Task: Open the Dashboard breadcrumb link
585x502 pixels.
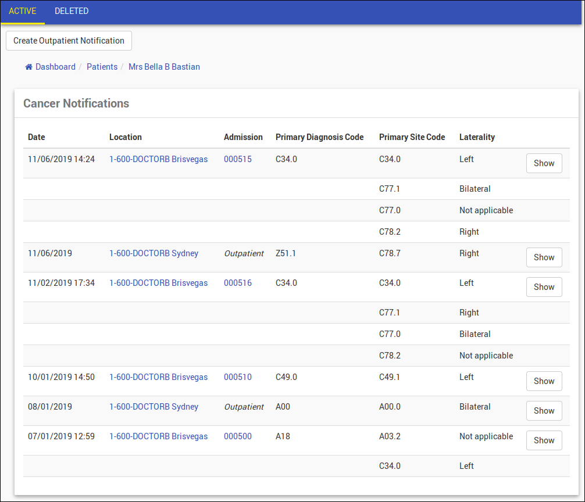Action: point(55,67)
